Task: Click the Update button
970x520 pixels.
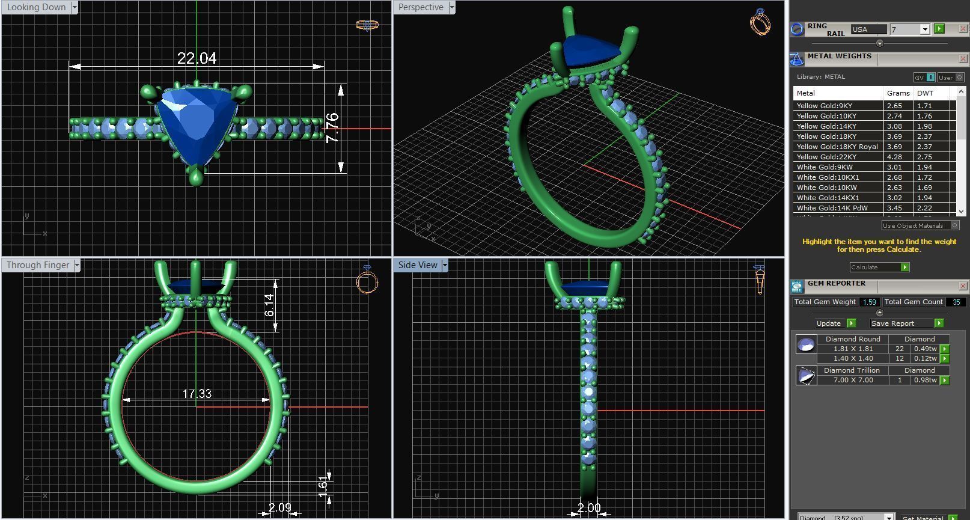Action: point(829,323)
